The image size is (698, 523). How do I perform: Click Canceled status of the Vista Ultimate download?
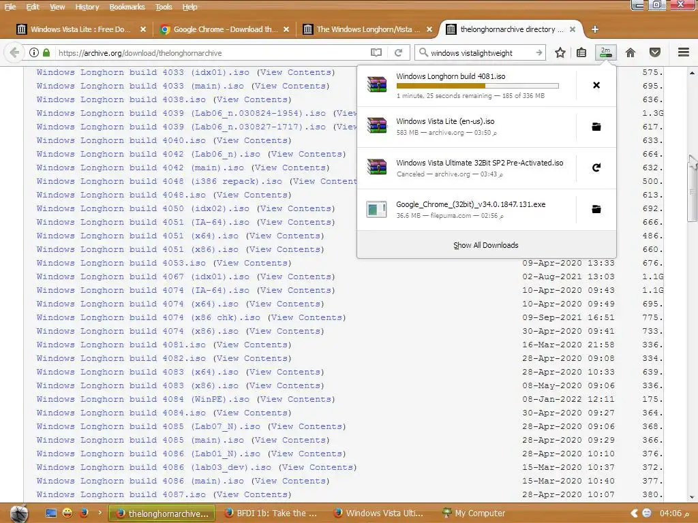point(410,174)
